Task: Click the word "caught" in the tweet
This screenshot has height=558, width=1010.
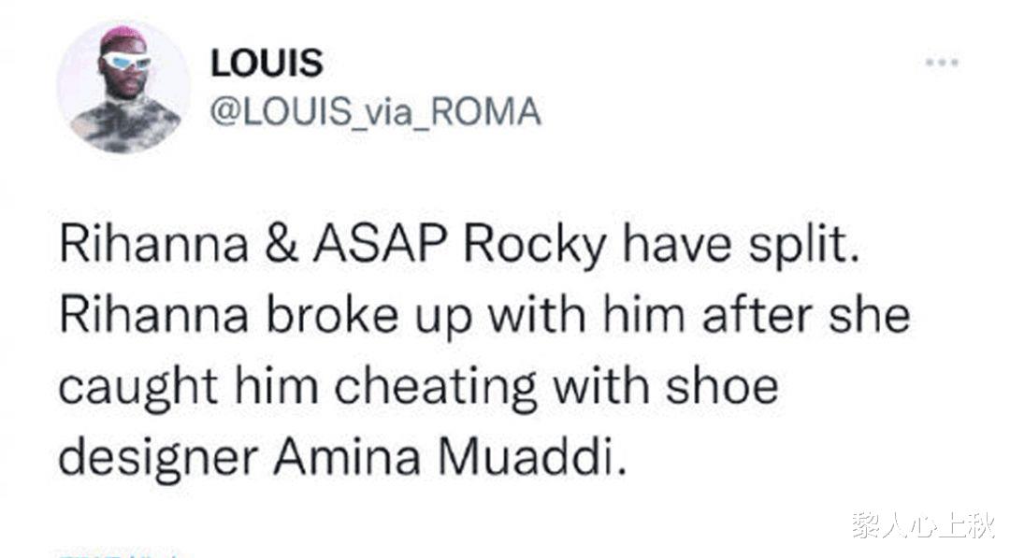Action: coord(137,388)
